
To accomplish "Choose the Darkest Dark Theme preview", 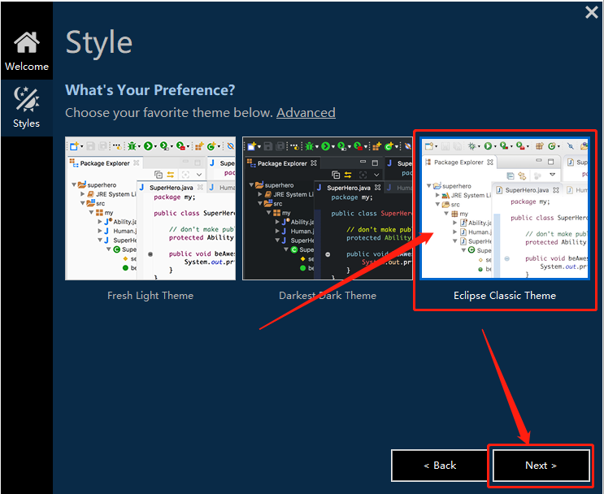I will 328,208.
